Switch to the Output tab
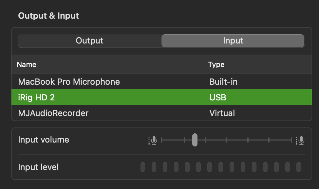319x189 pixels. coord(89,41)
